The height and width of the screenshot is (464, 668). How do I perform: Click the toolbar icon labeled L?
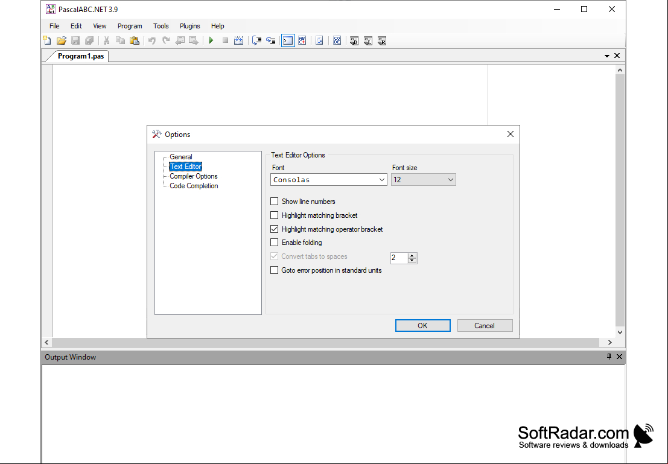(368, 41)
